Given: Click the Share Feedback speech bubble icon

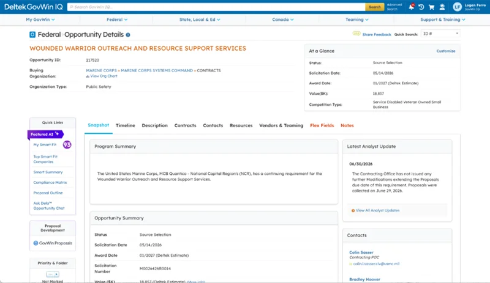Looking at the screenshot, I should pos(356,34).
